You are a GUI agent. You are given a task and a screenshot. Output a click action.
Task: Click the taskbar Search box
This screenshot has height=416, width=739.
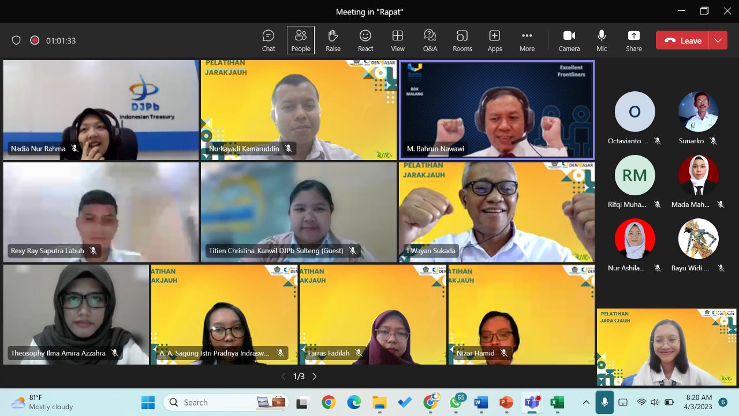tap(225, 402)
